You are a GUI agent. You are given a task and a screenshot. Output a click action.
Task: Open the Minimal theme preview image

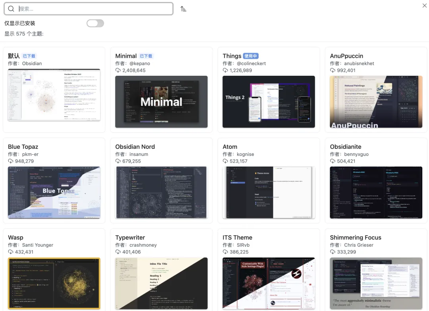point(161,102)
